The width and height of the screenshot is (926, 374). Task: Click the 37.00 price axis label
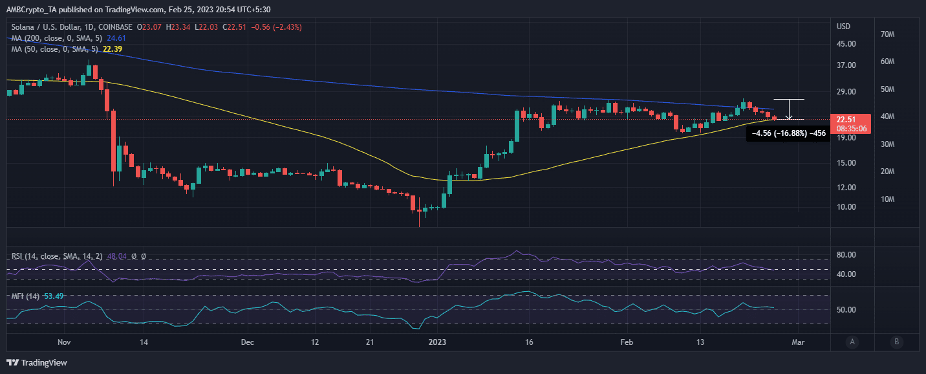coord(846,65)
